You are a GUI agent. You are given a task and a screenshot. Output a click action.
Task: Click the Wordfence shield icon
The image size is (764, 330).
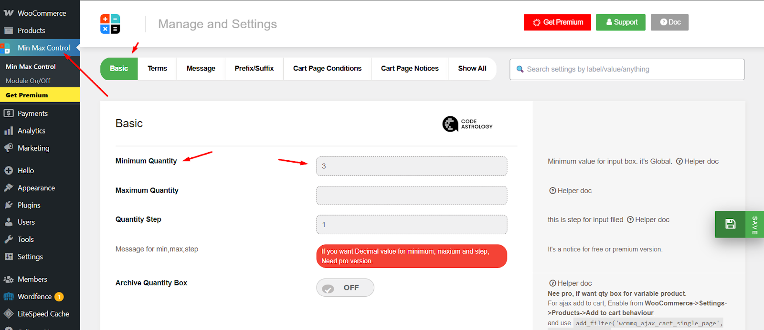click(x=9, y=297)
